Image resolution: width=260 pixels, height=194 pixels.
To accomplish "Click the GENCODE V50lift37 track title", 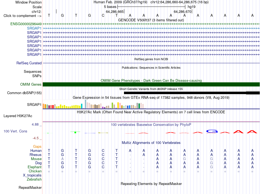I will [151, 20].
